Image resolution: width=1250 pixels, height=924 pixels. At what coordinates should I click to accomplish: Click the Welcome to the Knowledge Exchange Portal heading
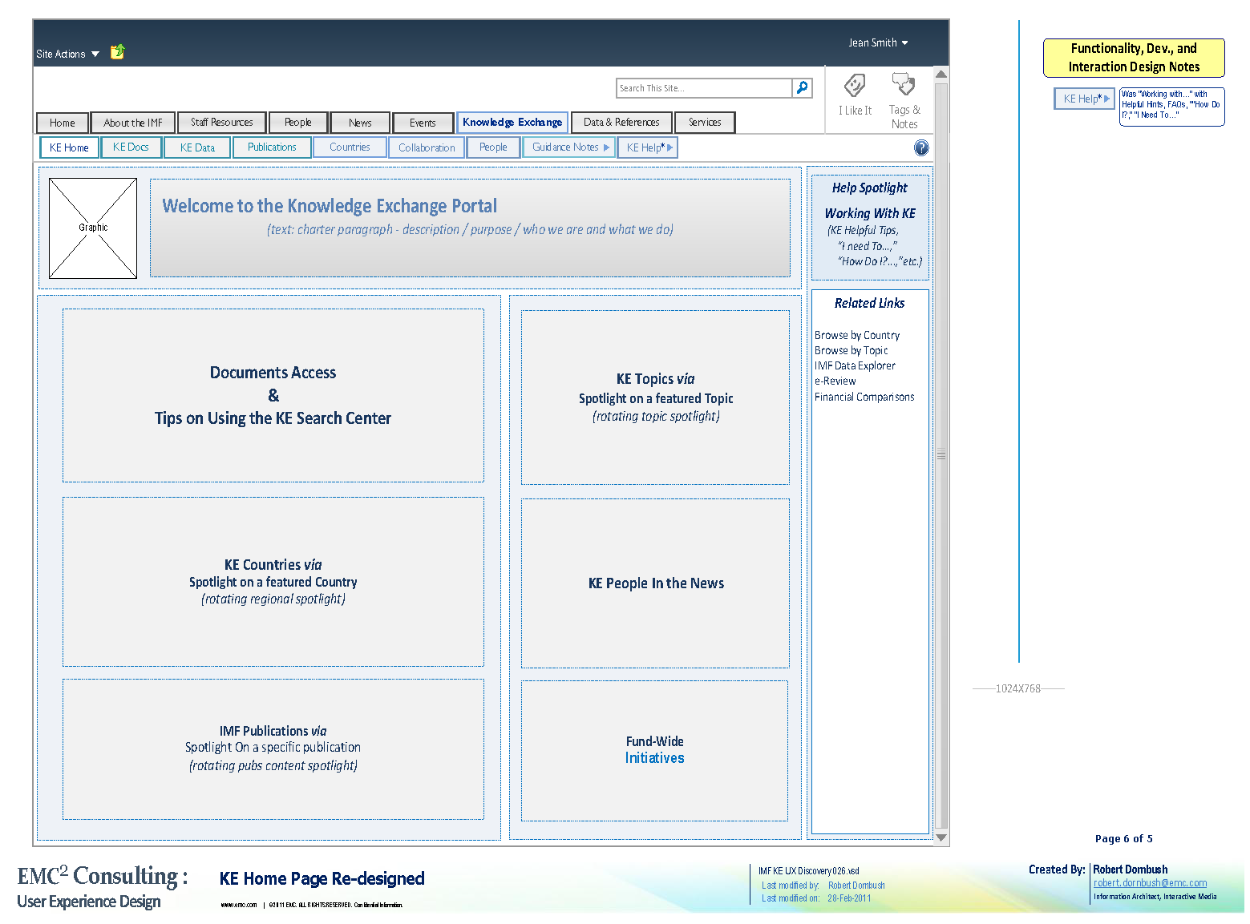click(x=330, y=206)
